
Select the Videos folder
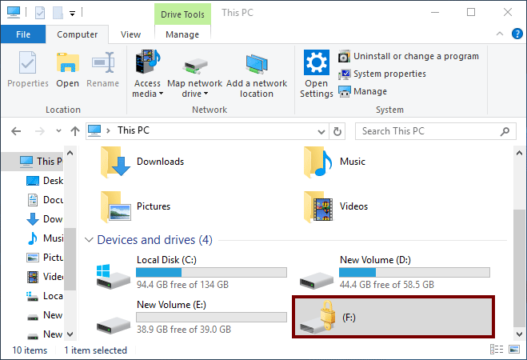[335, 206]
